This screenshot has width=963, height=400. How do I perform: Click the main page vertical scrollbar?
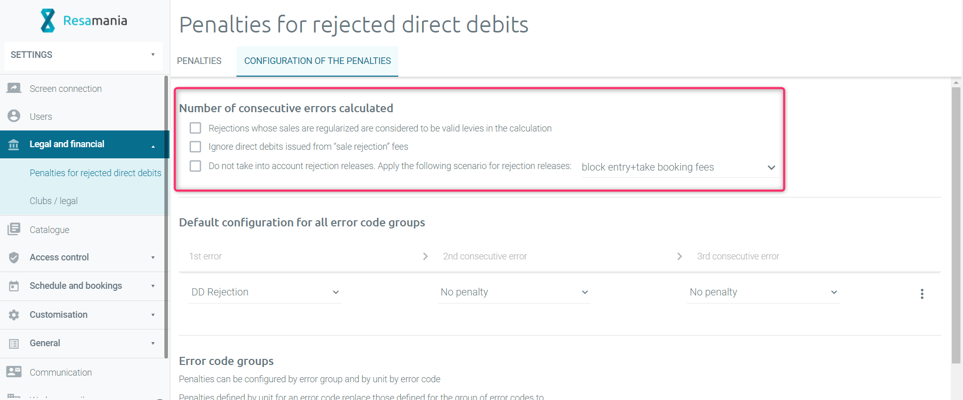click(956, 223)
